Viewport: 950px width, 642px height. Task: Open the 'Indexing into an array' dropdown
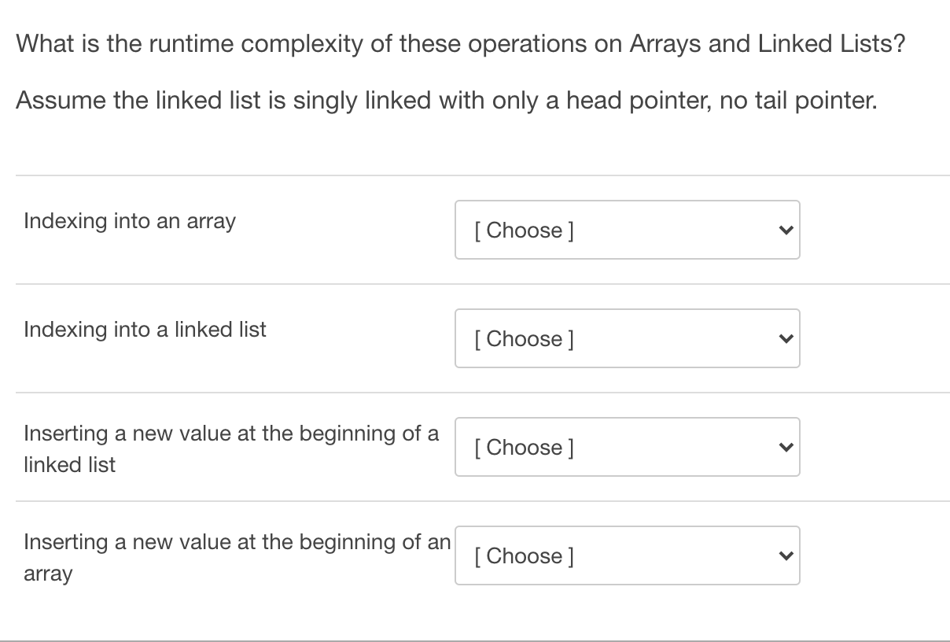click(627, 230)
